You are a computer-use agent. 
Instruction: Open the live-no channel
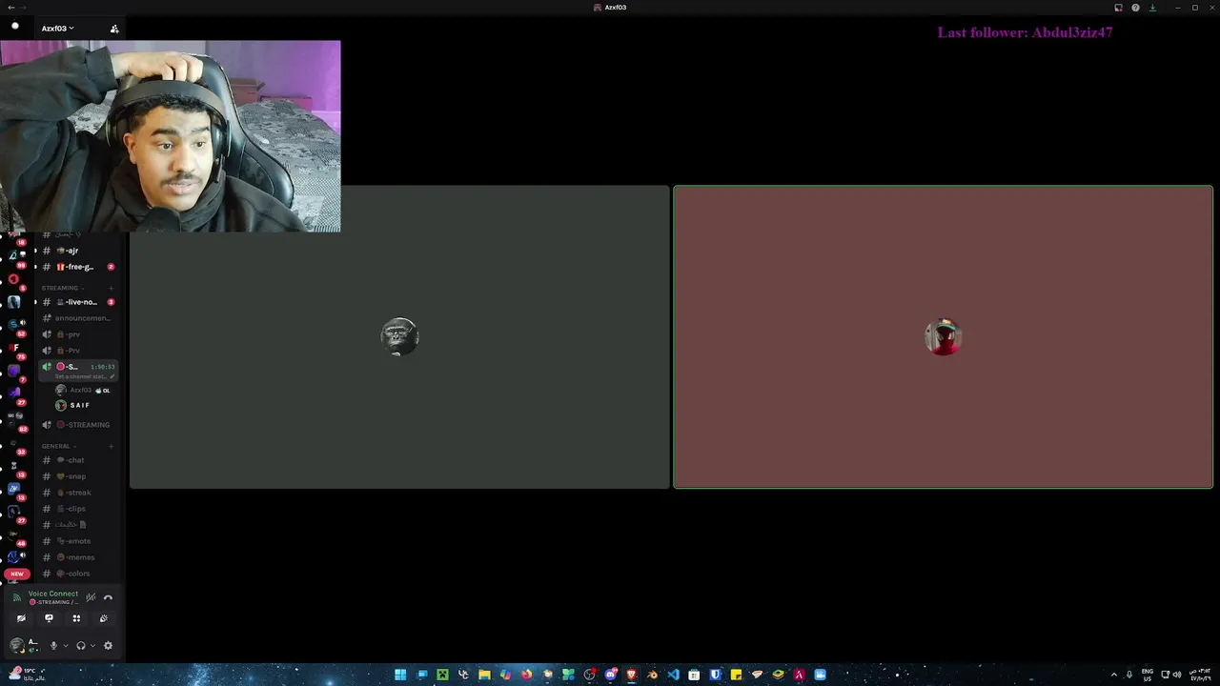click(76, 302)
